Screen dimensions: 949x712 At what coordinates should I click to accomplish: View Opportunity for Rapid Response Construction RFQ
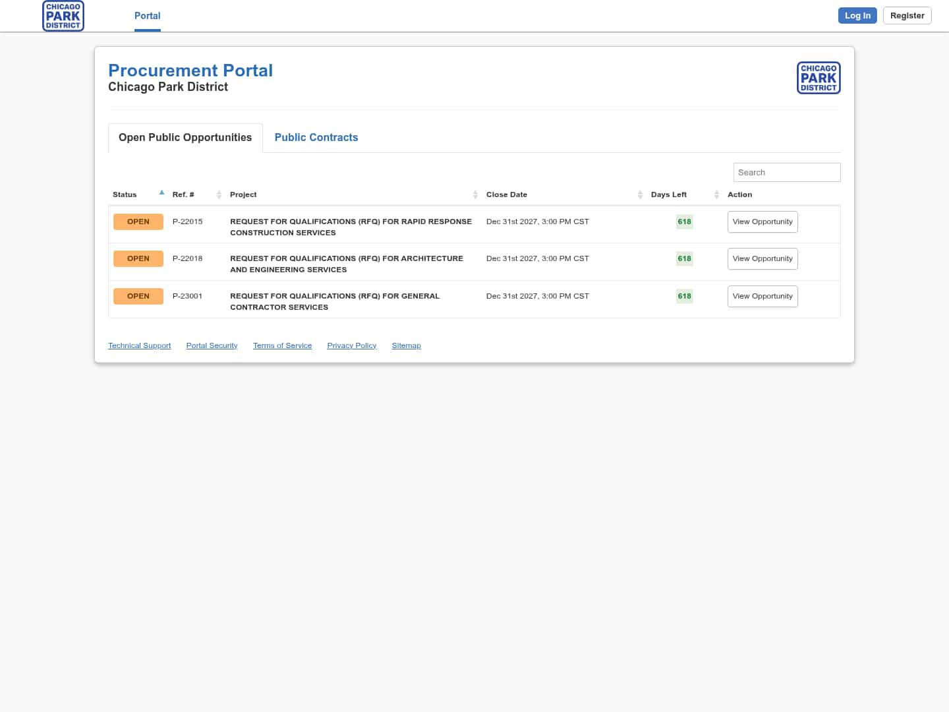click(762, 222)
